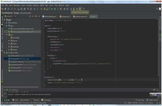Click build.gradle in the breadcrumb bar
162x106 pixels.
26,13
